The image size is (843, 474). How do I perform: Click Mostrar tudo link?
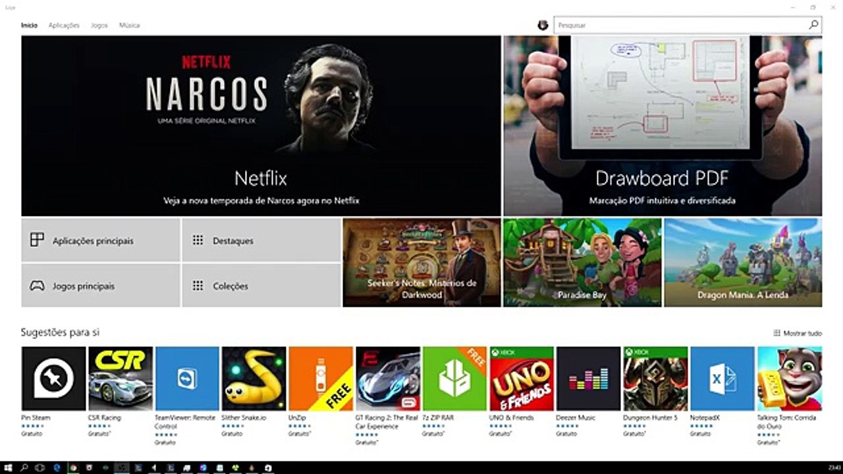[798, 333]
